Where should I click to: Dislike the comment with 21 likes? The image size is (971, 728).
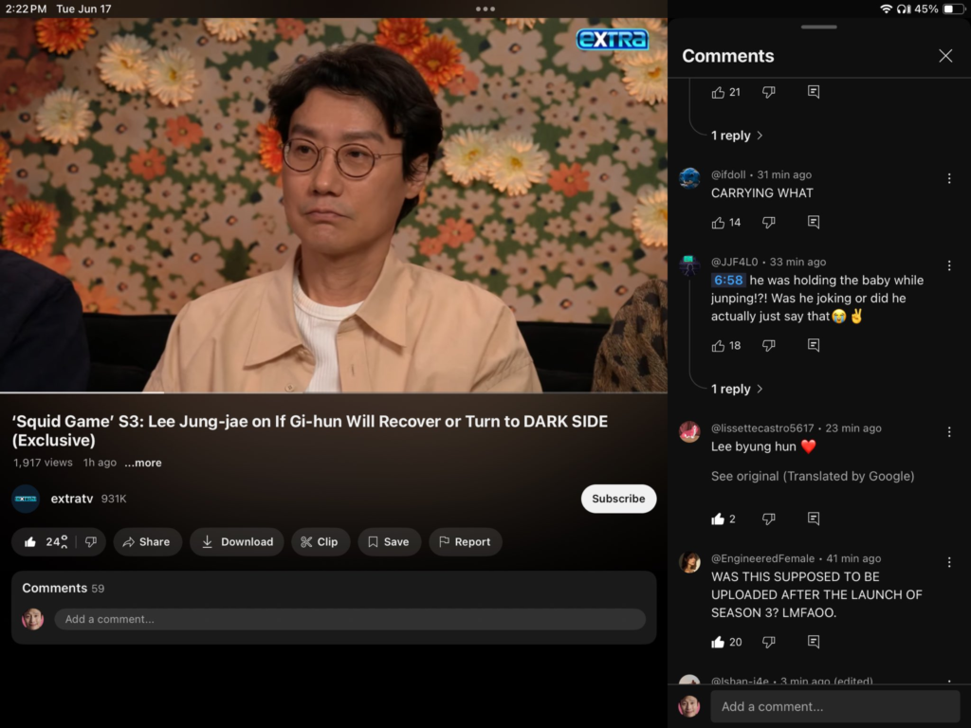(768, 92)
